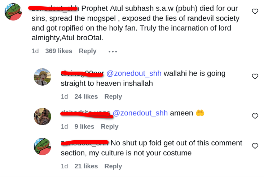Follow the @zonedout_shh mention in 'wallahi' reply
The image size is (264, 177).
134,73
